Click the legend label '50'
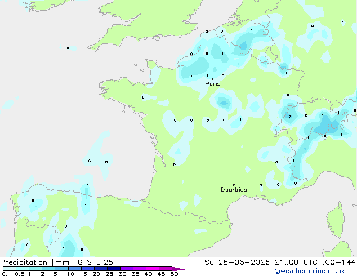Screen dimensions: 357x276 click(x=174, y=274)
